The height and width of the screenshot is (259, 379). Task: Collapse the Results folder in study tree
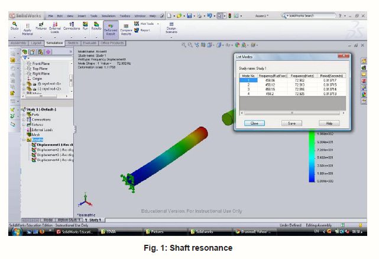(x=24, y=140)
